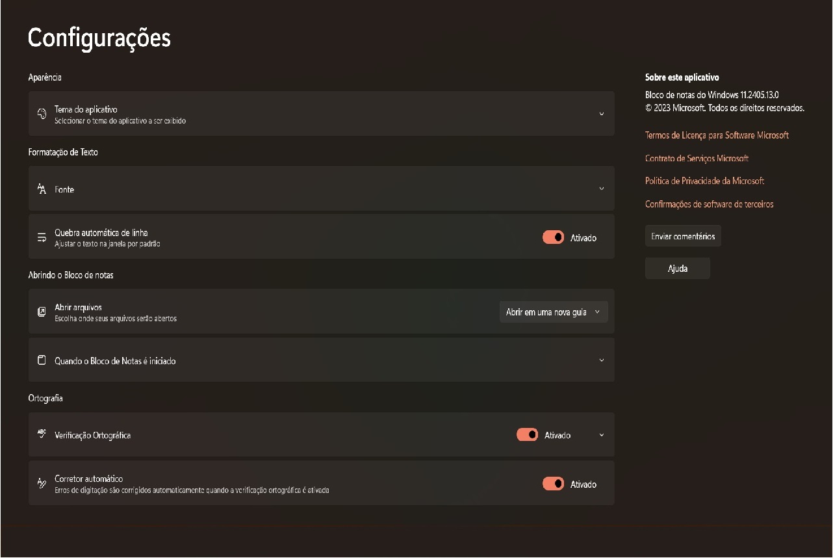This screenshot has width=833, height=558.
Task: Click the autocorrect icon beside Corretor automático
Action: coord(42,483)
